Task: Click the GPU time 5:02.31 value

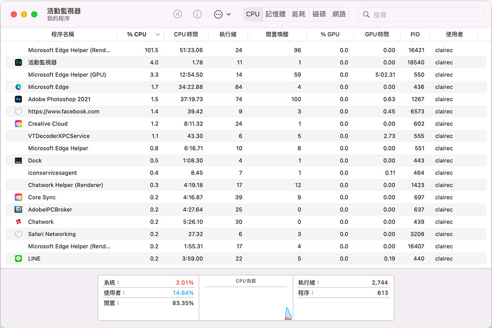Action: pos(385,75)
